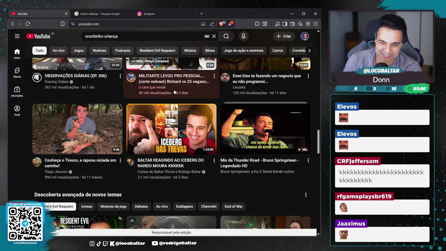Image resolution: width=446 pixels, height=251 pixels.
Task: Reload the page in the browser
Action: click(28, 24)
